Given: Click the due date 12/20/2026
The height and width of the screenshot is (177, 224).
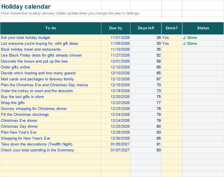Looking at the screenshot, I should (x=116, y=97).
